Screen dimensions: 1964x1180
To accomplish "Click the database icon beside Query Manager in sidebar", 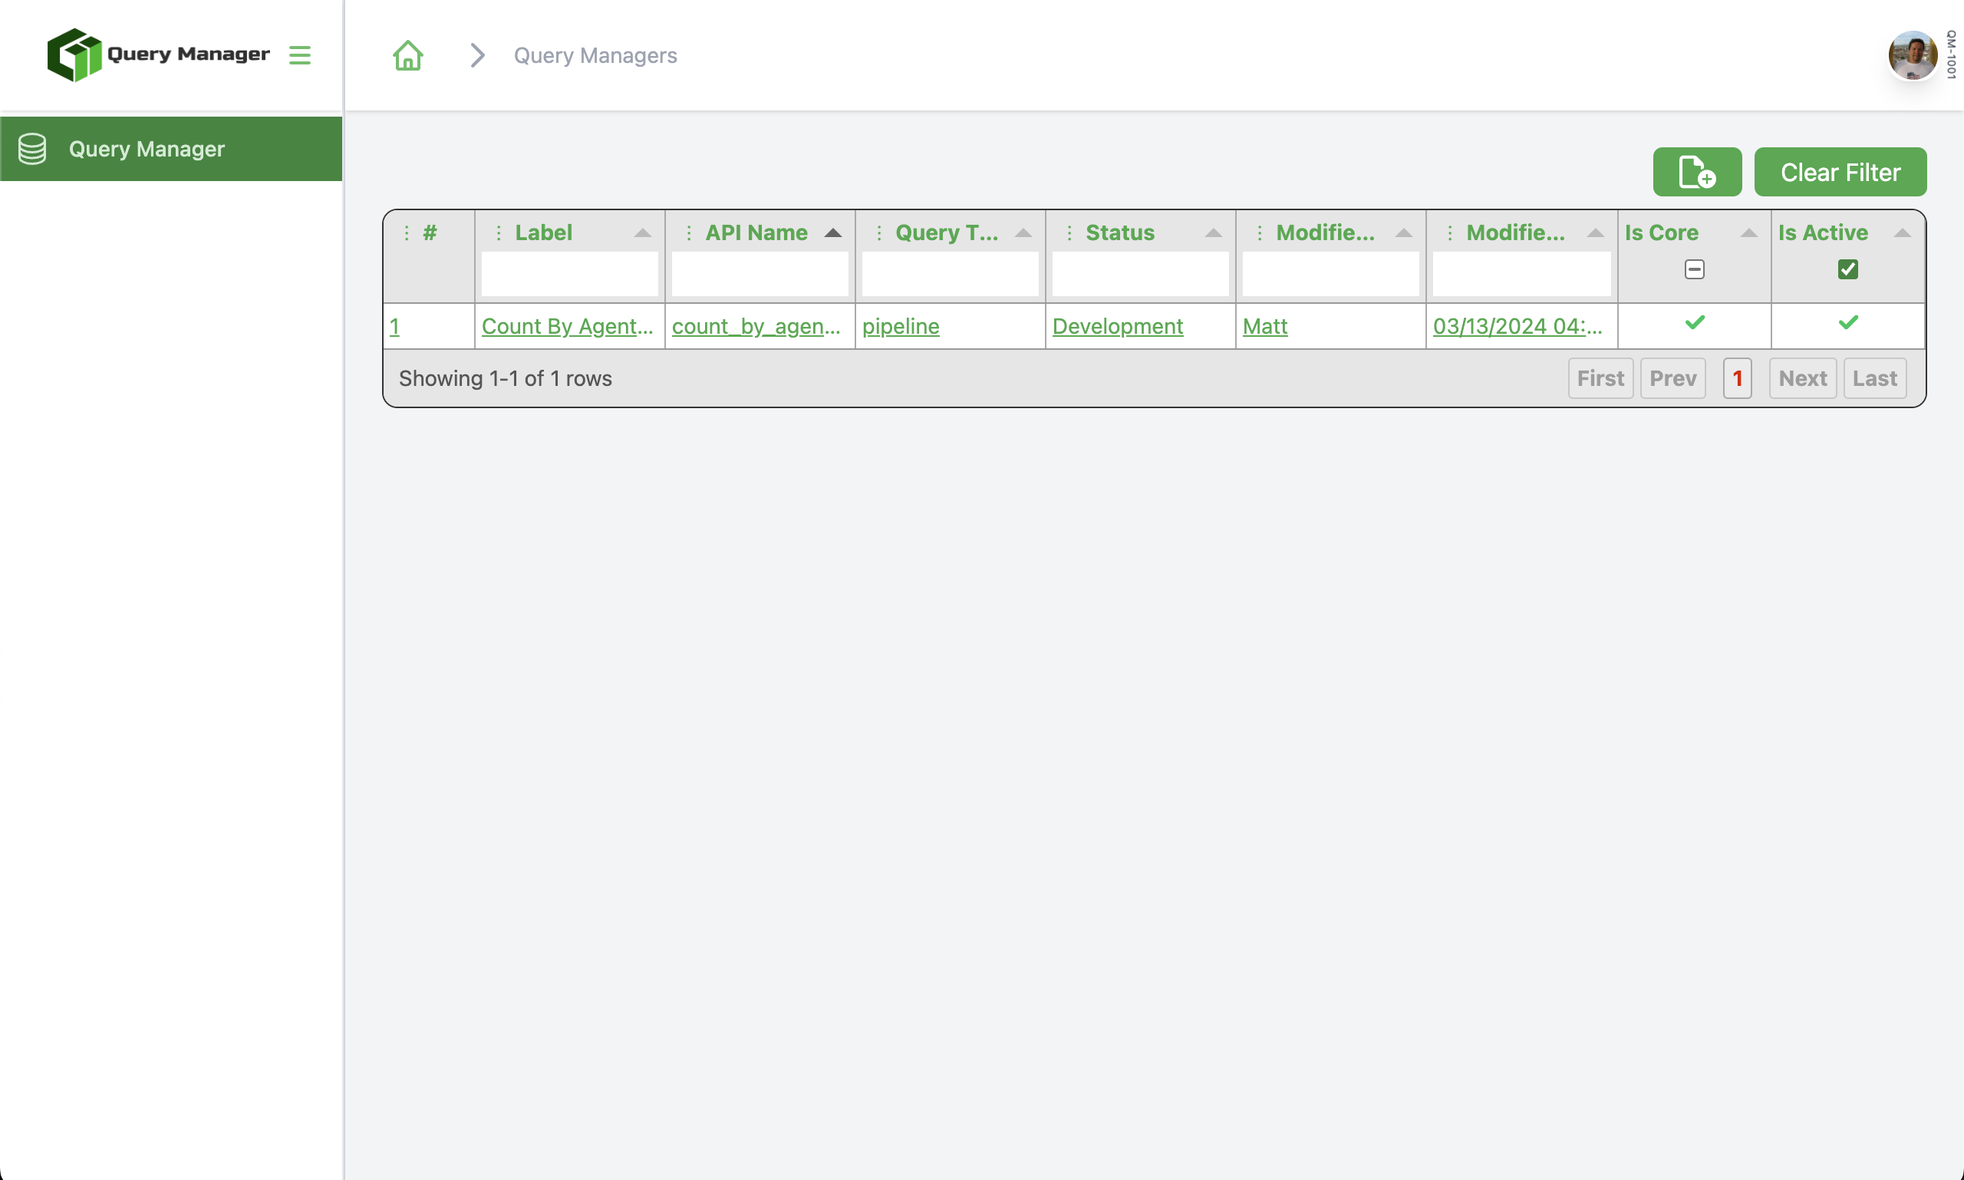I will [x=31, y=149].
